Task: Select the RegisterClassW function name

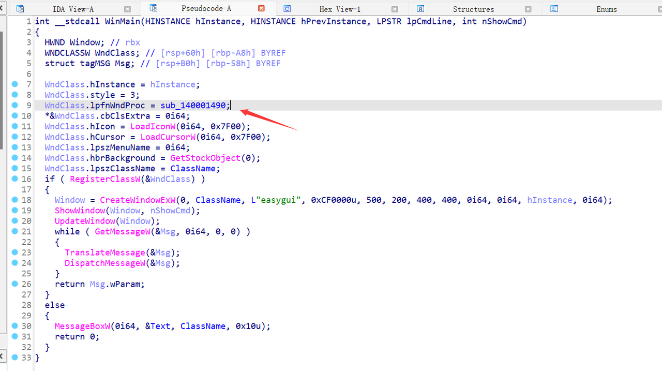Action: [102, 179]
